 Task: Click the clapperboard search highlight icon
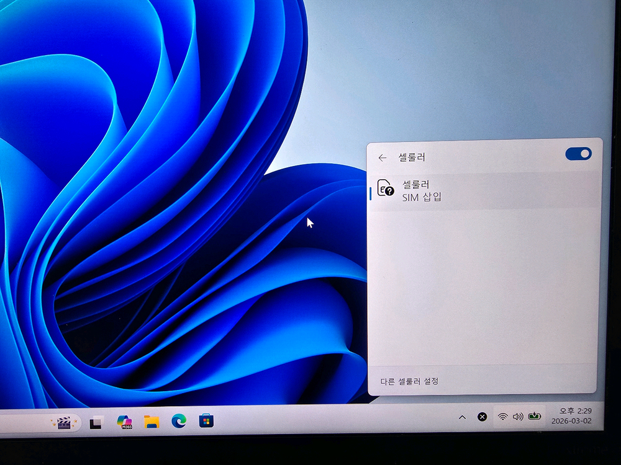click(63, 422)
